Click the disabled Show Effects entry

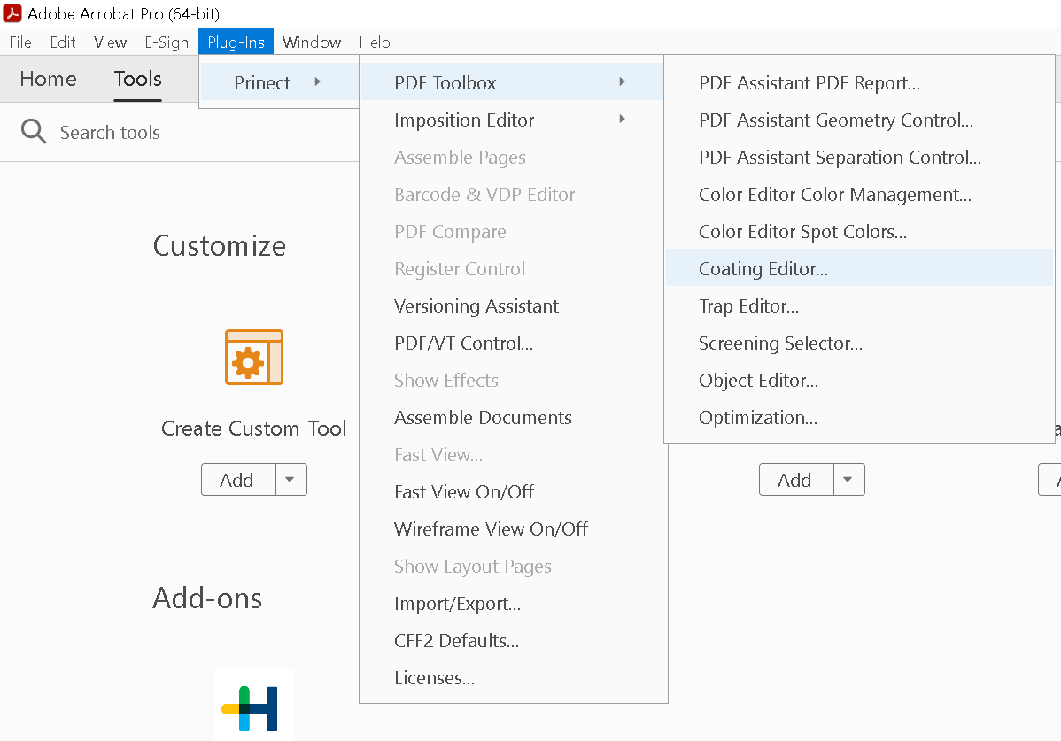tap(512, 380)
